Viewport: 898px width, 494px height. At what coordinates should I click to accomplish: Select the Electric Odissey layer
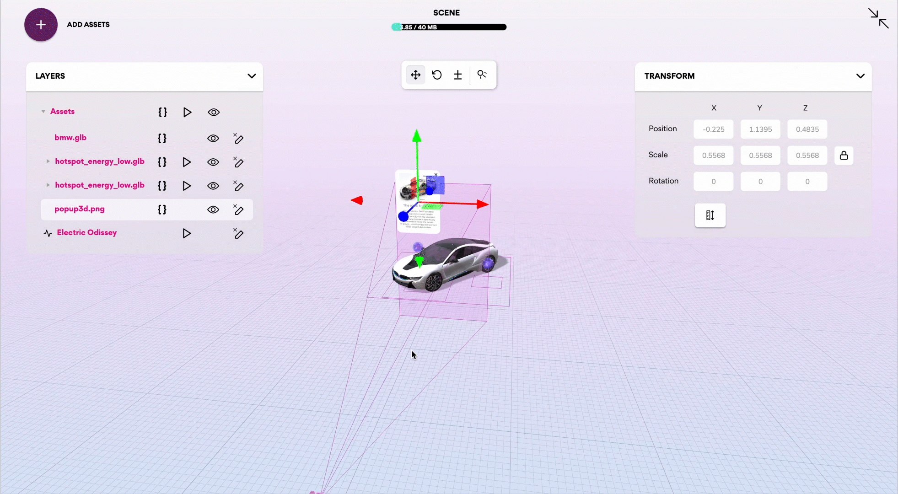point(87,233)
